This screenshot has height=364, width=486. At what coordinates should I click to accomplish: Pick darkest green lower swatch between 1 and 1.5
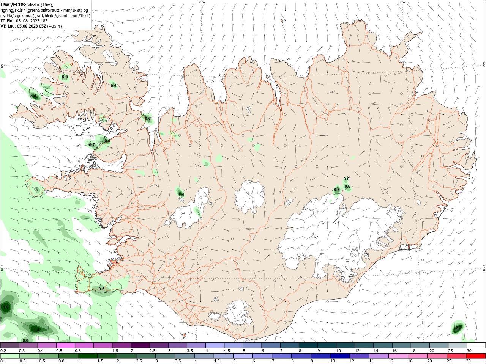pos(88,356)
